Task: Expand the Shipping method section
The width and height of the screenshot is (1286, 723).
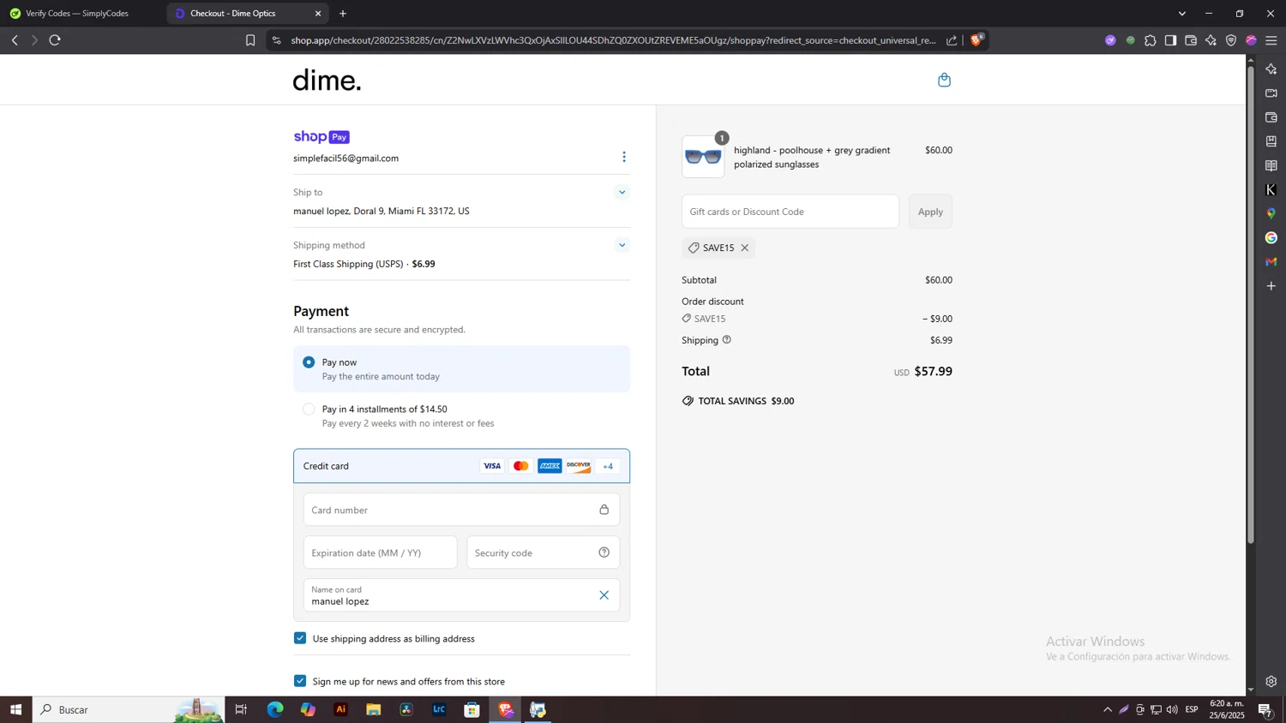Action: [622, 245]
